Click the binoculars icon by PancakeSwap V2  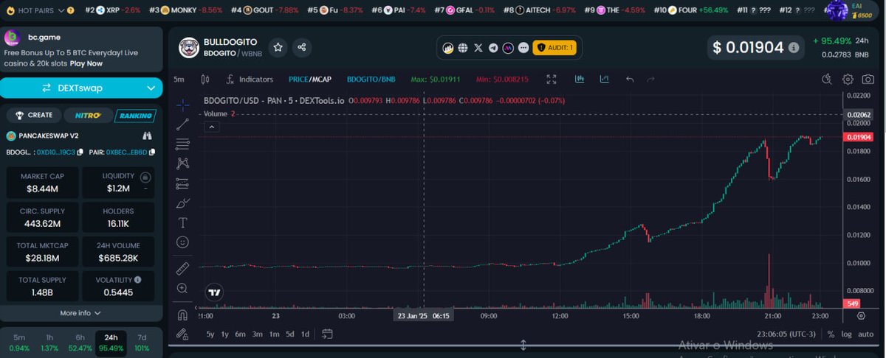147,136
